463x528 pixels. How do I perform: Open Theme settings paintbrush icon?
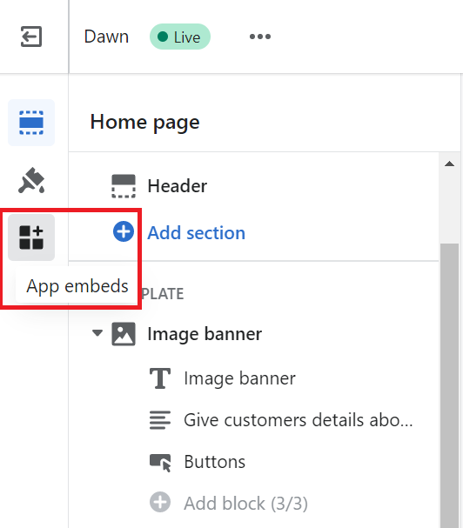click(x=31, y=180)
